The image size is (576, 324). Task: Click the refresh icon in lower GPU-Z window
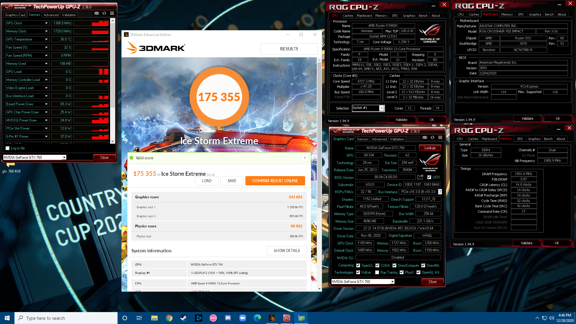432,138
